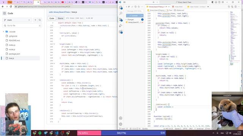Click the VS Code icon on the taskbar

point(57,133)
